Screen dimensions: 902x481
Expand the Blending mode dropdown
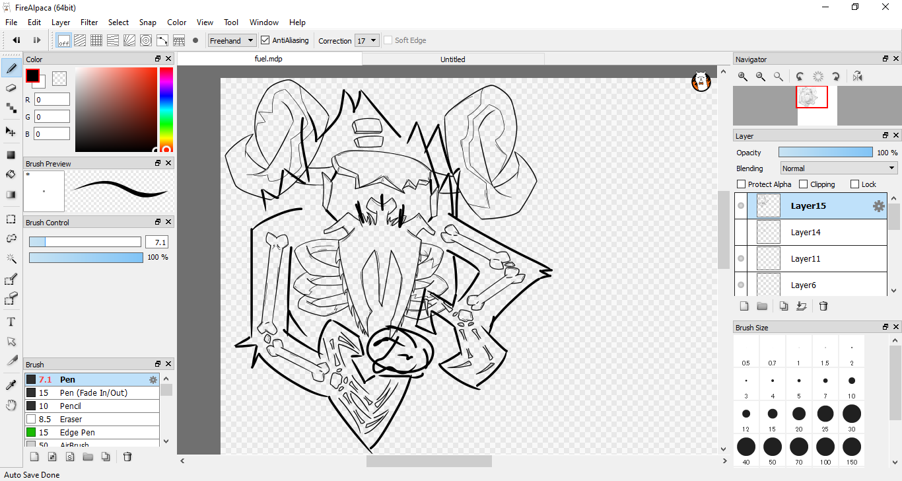(839, 168)
